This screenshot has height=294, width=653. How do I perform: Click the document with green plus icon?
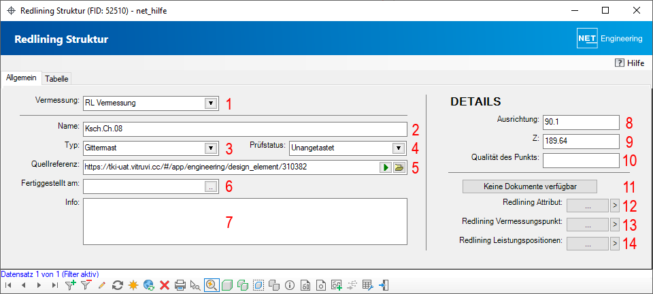(337, 285)
